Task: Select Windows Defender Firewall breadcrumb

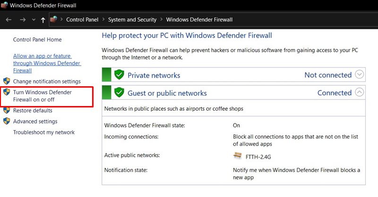Action: point(199,20)
